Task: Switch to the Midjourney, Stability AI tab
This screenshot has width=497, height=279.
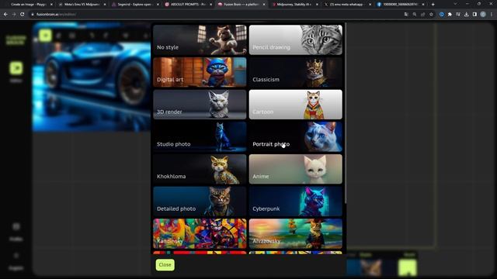Action: pos(295,5)
